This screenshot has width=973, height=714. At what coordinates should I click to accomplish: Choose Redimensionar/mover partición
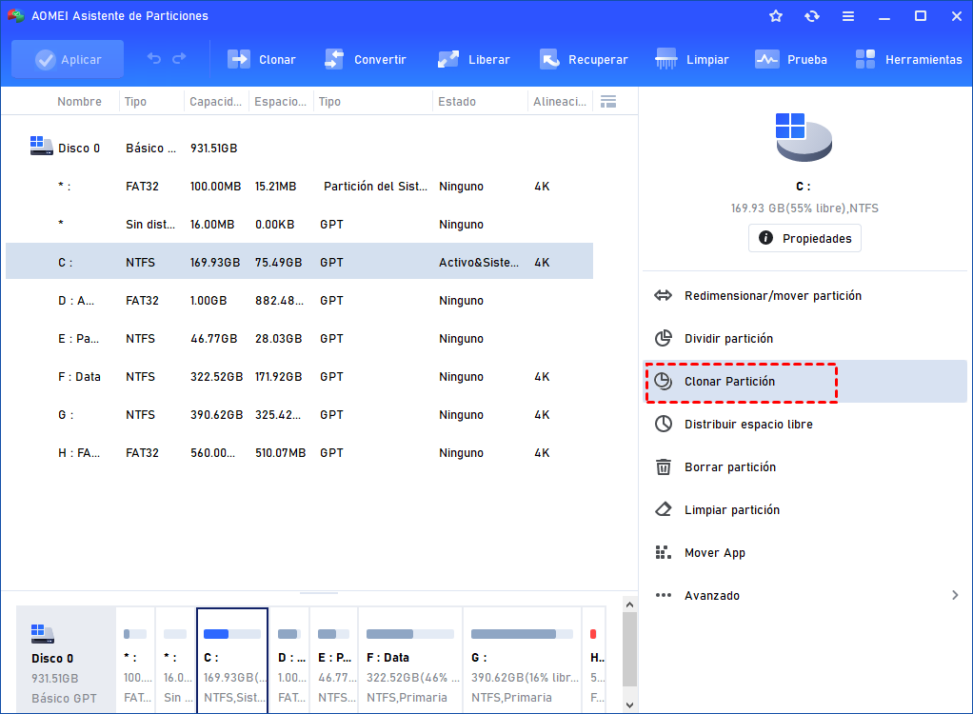tap(772, 296)
